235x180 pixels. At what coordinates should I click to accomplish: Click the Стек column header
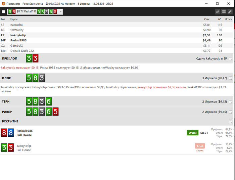pos(207,19)
